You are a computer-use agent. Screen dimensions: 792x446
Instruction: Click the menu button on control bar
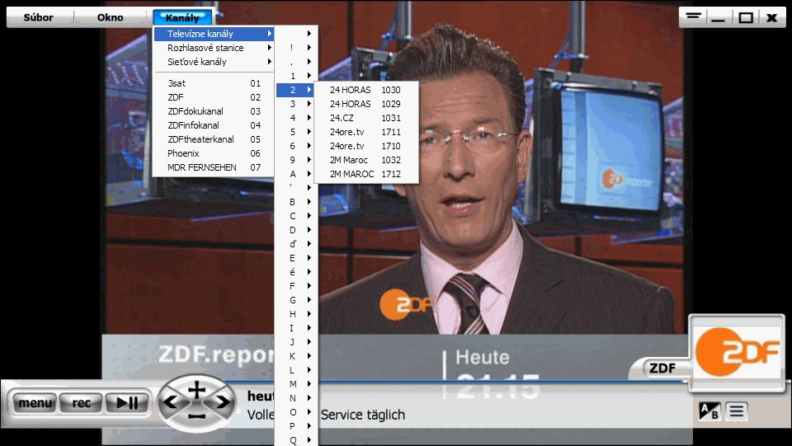tap(35, 403)
